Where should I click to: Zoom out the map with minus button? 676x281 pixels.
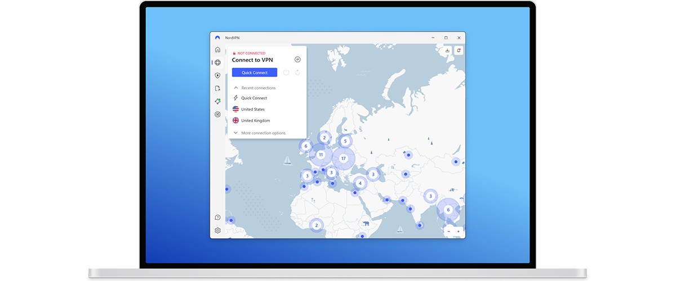tap(449, 231)
